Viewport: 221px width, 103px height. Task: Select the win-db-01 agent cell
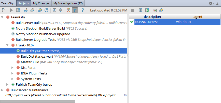tap(198, 22)
